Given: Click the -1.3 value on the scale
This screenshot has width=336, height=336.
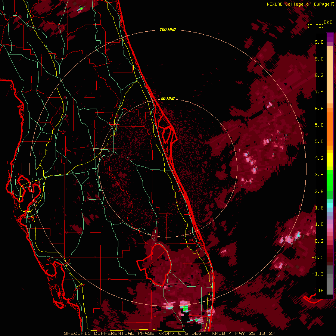Looking at the screenshot, I should 318,274.
